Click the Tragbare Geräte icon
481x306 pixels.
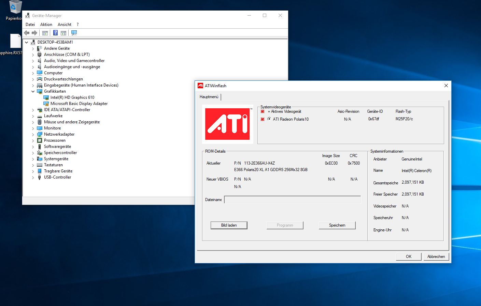click(40, 171)
